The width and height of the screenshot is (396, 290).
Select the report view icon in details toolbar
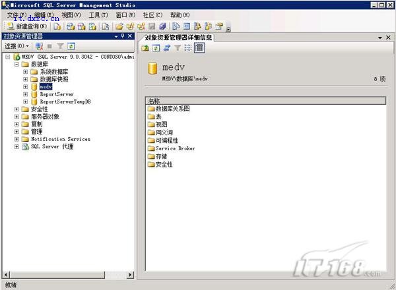point(199,48)
